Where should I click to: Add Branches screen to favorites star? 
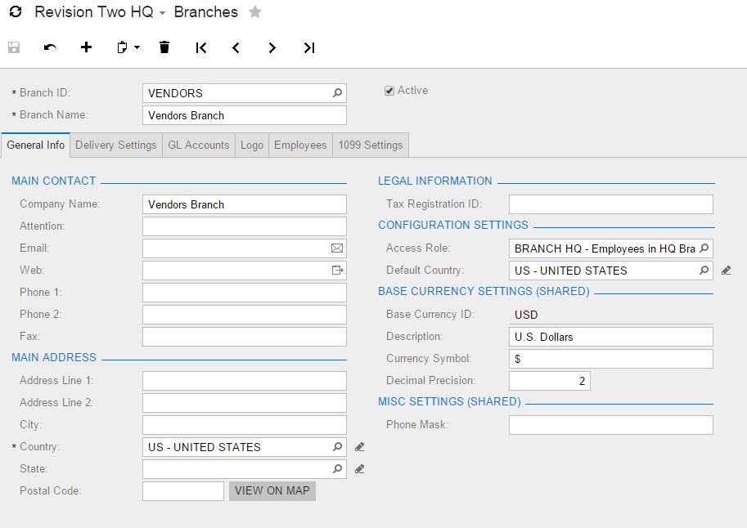(255, 11)
